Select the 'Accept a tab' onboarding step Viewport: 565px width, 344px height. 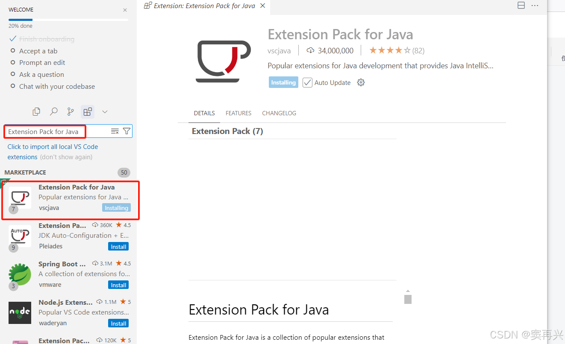[x=38, y=51]
